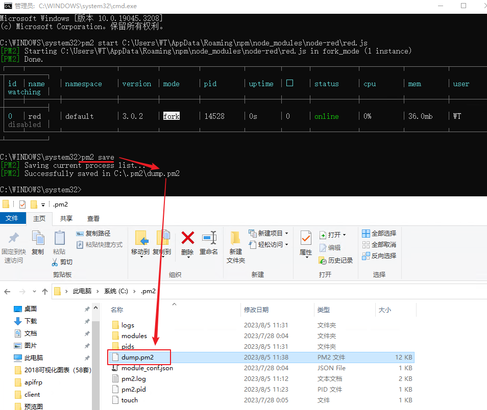Click 全部选择 (select all)
This screenshot has height=410, width=487.
click(x=379, y=234)
